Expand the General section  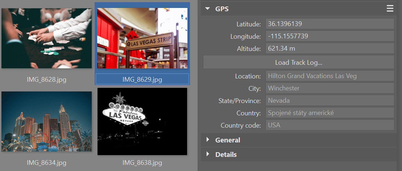point(208,140)
